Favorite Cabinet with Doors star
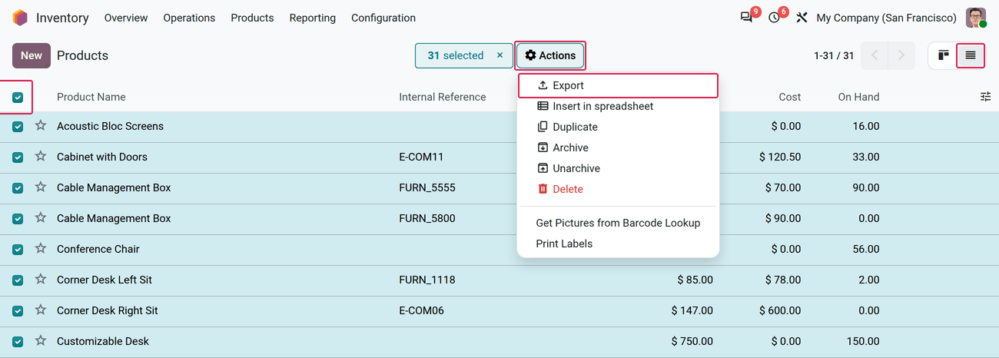Image resolution: width=999 pixels, height=358 pixels. pos(41,156)
